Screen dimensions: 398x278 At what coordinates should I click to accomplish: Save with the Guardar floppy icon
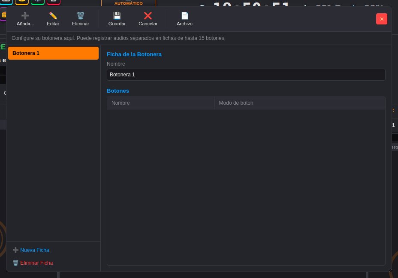pyautogui.click(x=117, y=16)
